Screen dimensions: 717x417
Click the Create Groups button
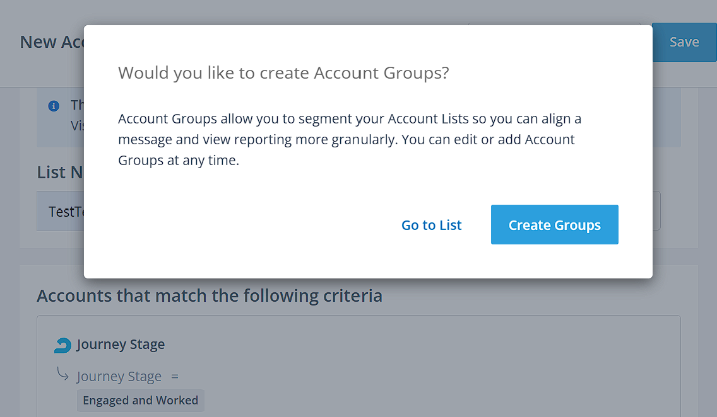click(x=554, y=225)
